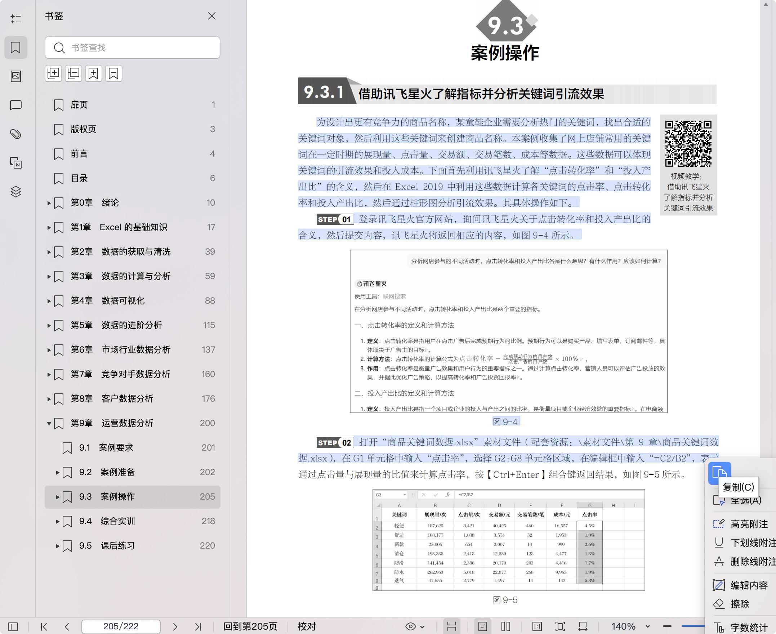Expand the 9.3 案例操作 bookmark

tap(58, 497)
